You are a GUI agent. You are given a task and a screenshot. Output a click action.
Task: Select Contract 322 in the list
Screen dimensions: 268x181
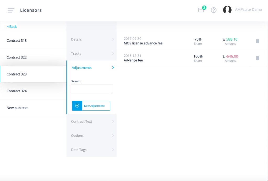33,57
